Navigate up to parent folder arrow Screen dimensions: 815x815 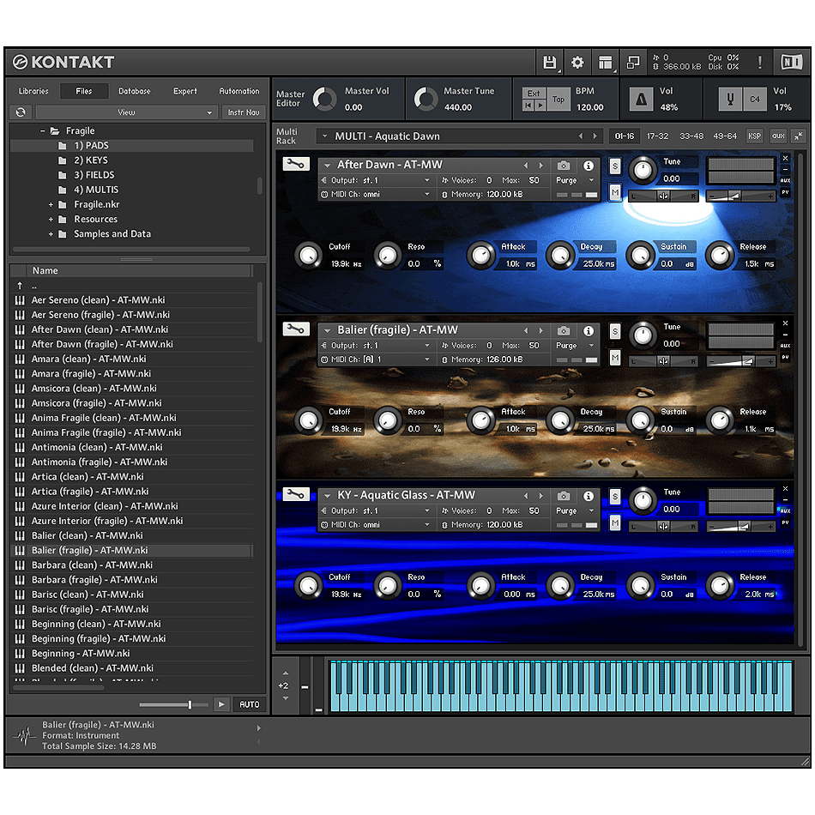[20, 286]
